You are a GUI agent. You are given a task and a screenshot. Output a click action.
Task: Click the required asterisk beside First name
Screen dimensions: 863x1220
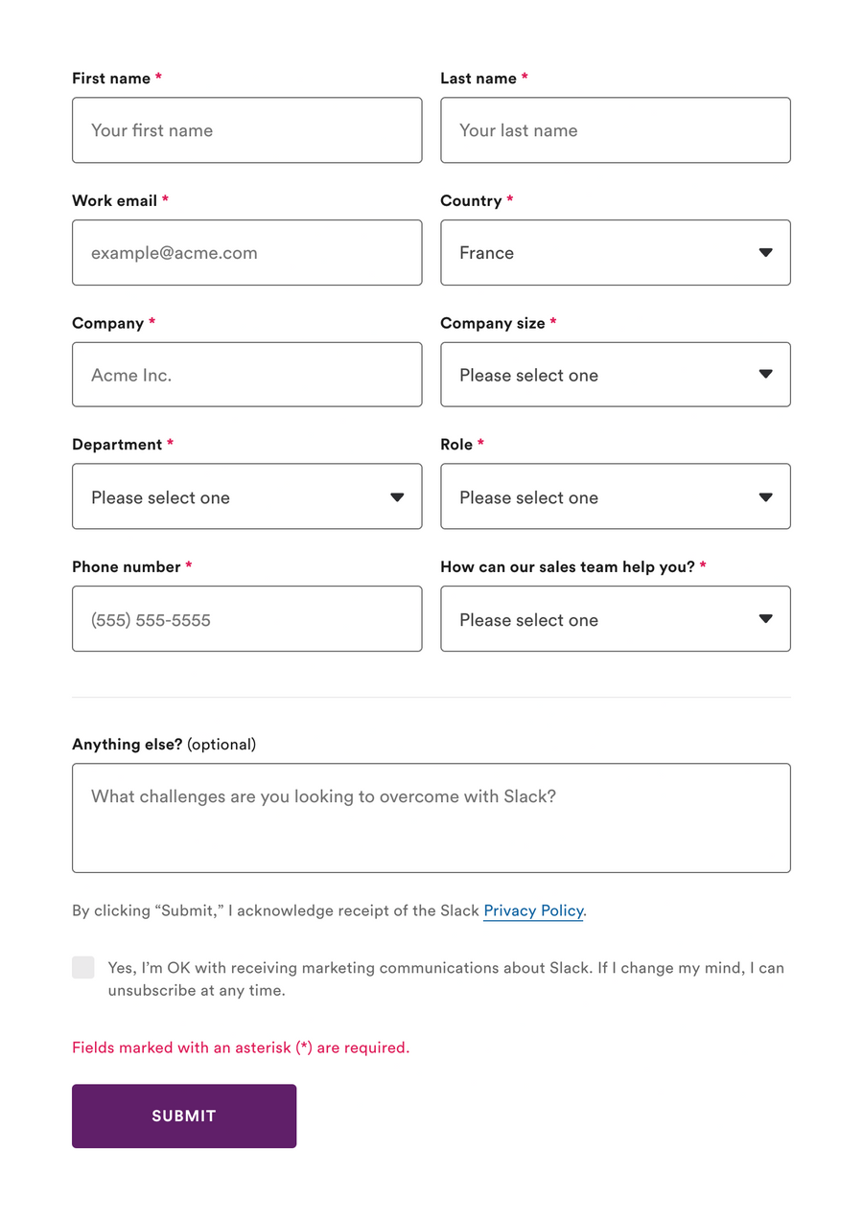click(160, 78)
